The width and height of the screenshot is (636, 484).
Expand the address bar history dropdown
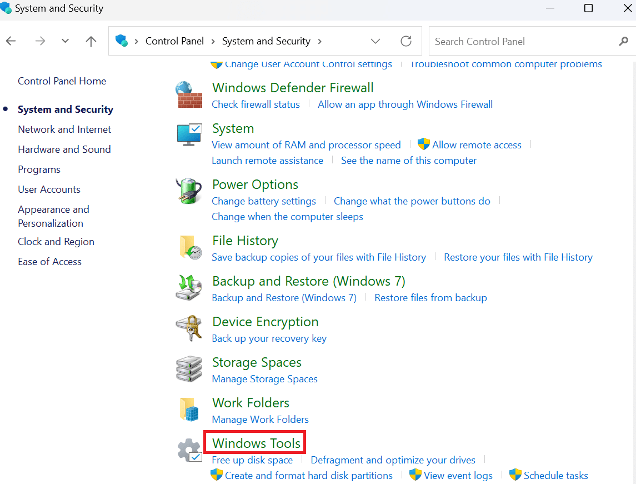(375, 41)
